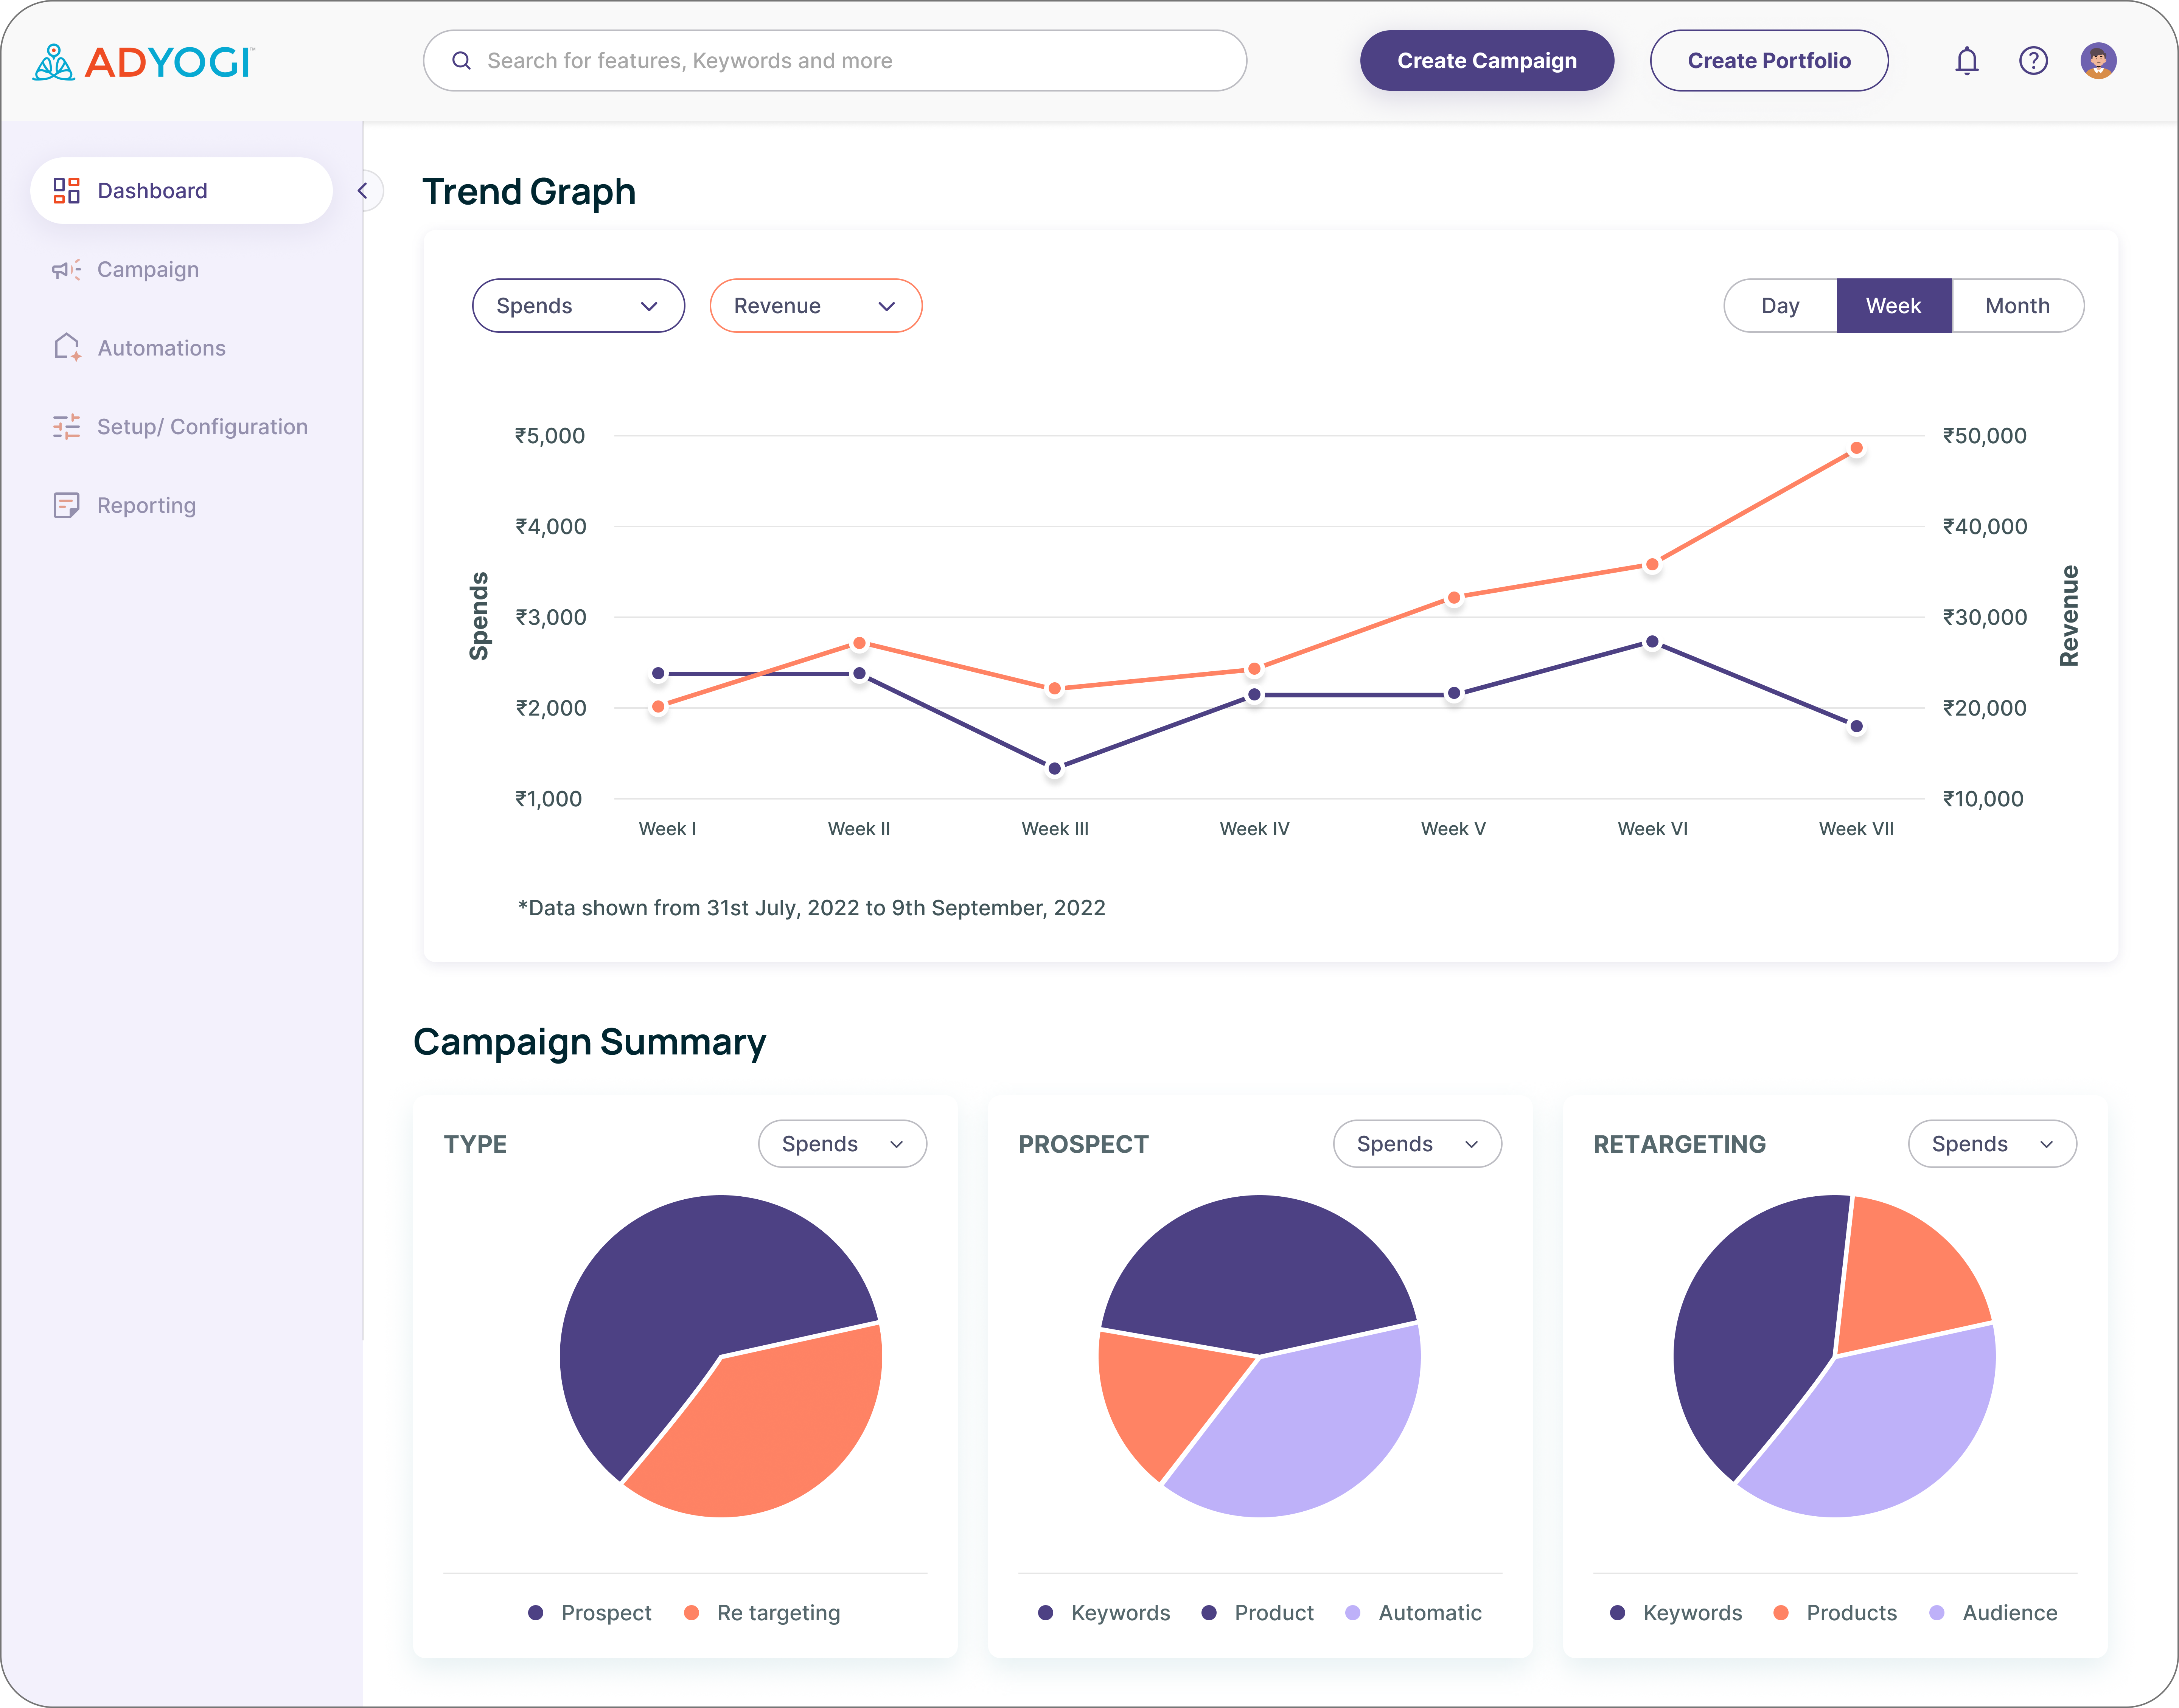The width and height of the screenshot is (2179, 1708).
Task: Open the help question mark icon
Action: click(2033, 61)
